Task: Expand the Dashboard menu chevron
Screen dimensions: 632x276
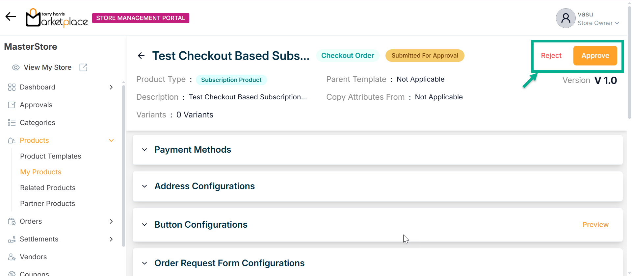Action: pyautogui.click(x=111, y=87)
